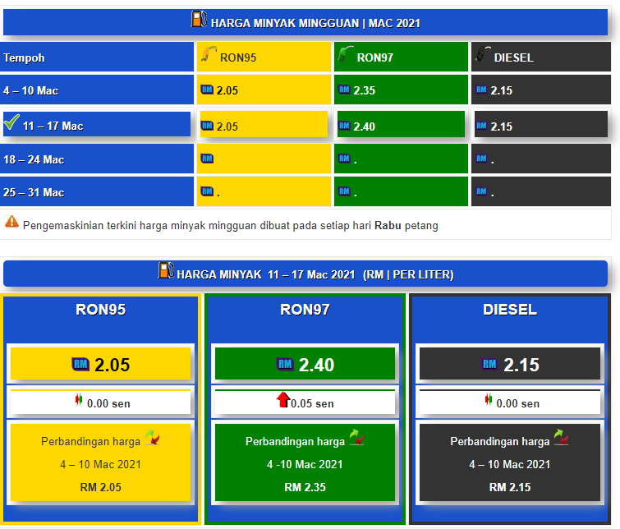The image size is (620, 529).
Task: Click the comparison arrows icon in the RON95 card
Action: (152, 438)
